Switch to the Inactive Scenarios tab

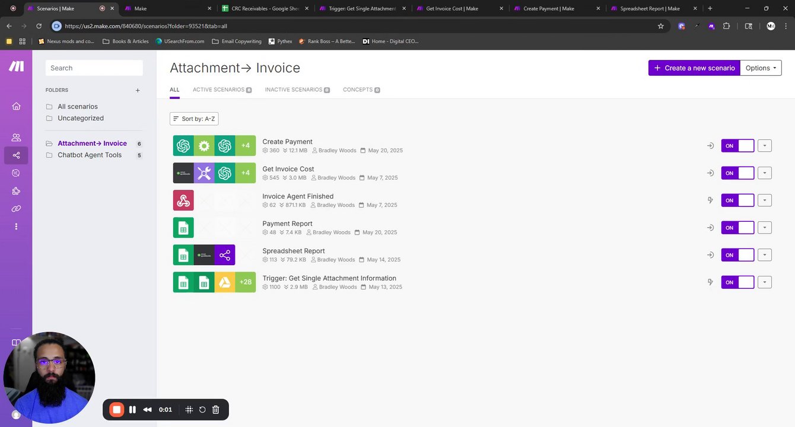(x=297, y=90)
